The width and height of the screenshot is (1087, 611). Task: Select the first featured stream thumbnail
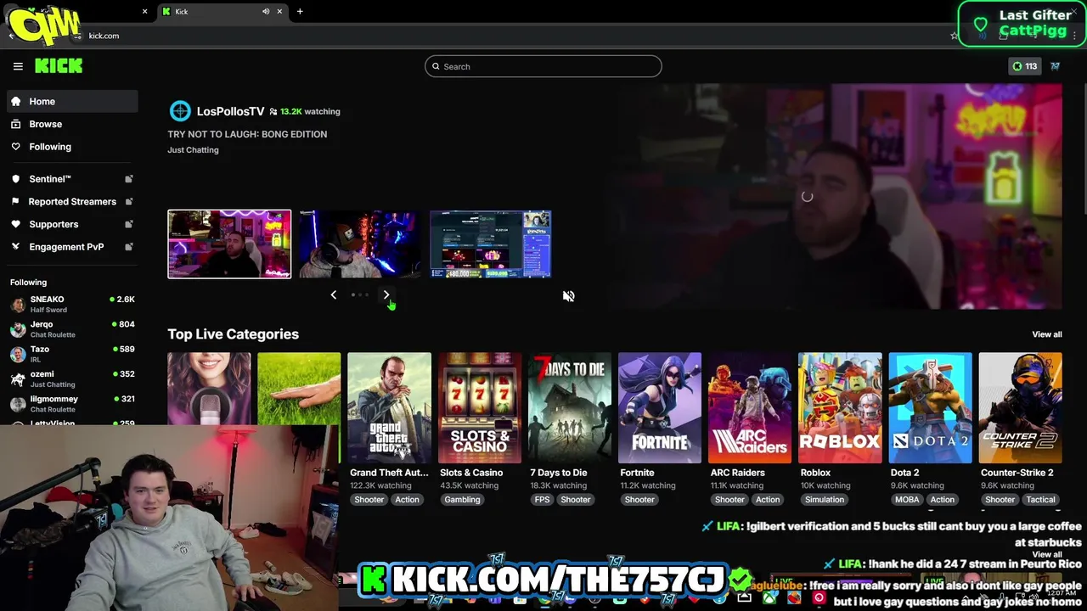coord(229,244)
